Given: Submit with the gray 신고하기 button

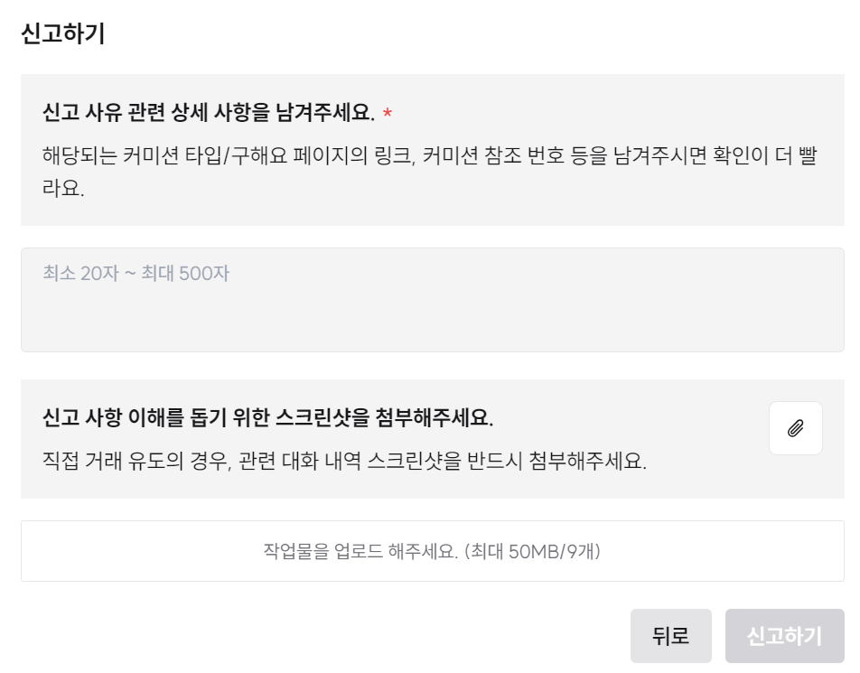Looking at the screenshot, I should point(784,636).
